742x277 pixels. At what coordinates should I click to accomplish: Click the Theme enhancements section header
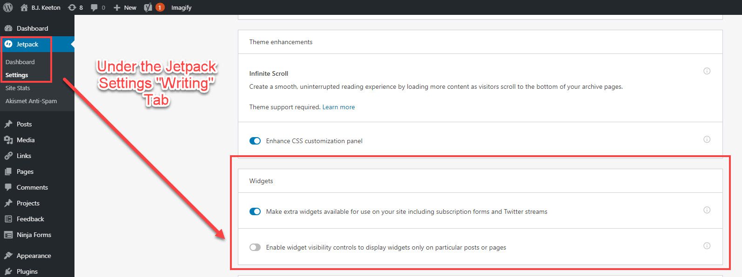281,42
